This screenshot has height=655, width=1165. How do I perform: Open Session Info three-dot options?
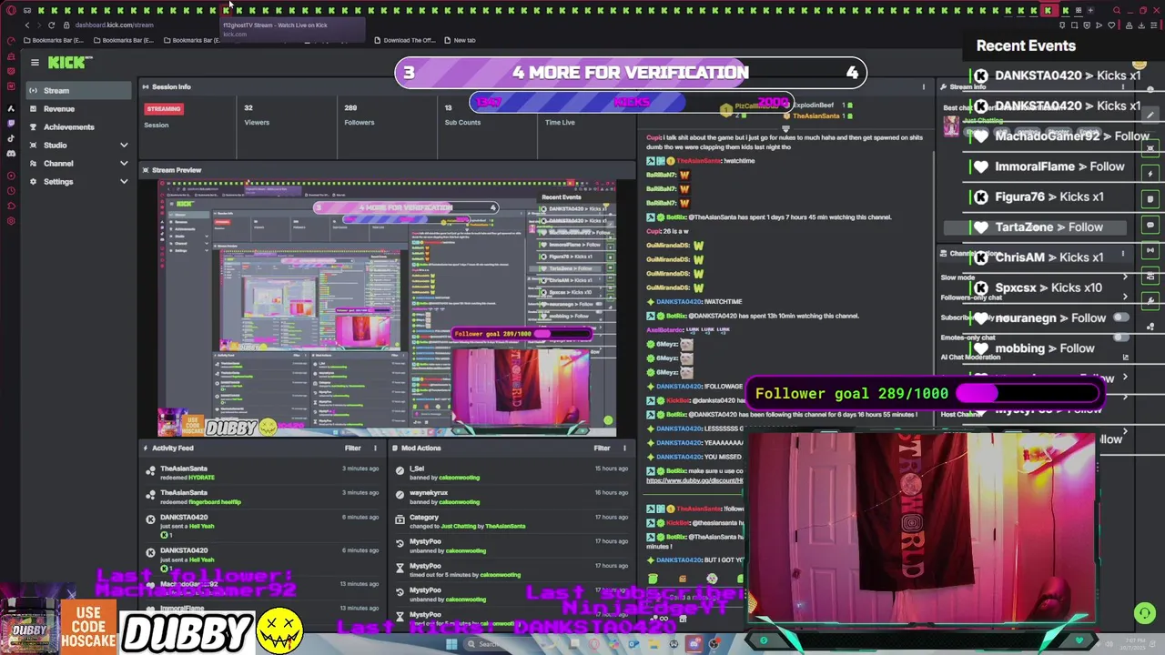[x=924, y=87]
